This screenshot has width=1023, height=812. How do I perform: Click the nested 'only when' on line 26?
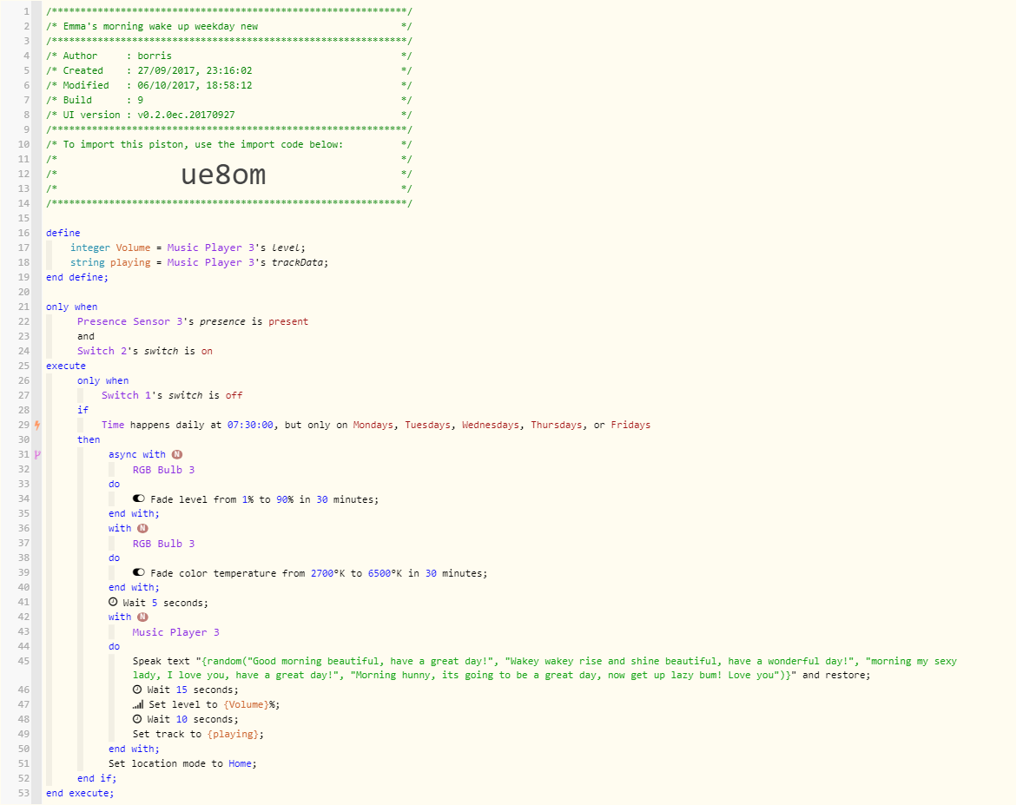pos(103,381)
